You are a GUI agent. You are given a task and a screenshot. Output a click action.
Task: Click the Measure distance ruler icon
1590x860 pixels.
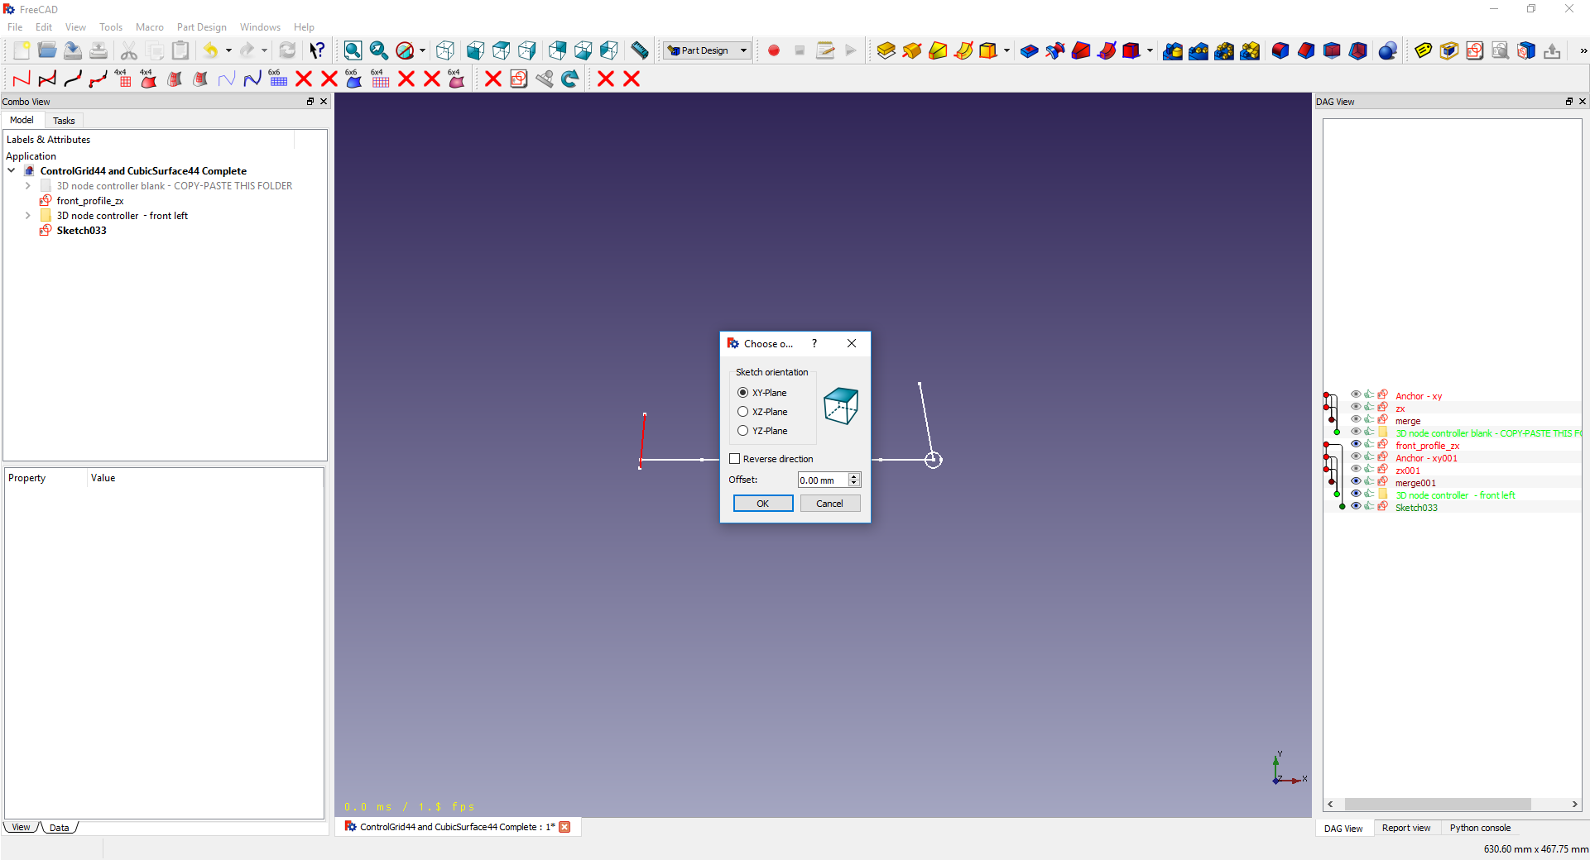[x=640, y=50]
